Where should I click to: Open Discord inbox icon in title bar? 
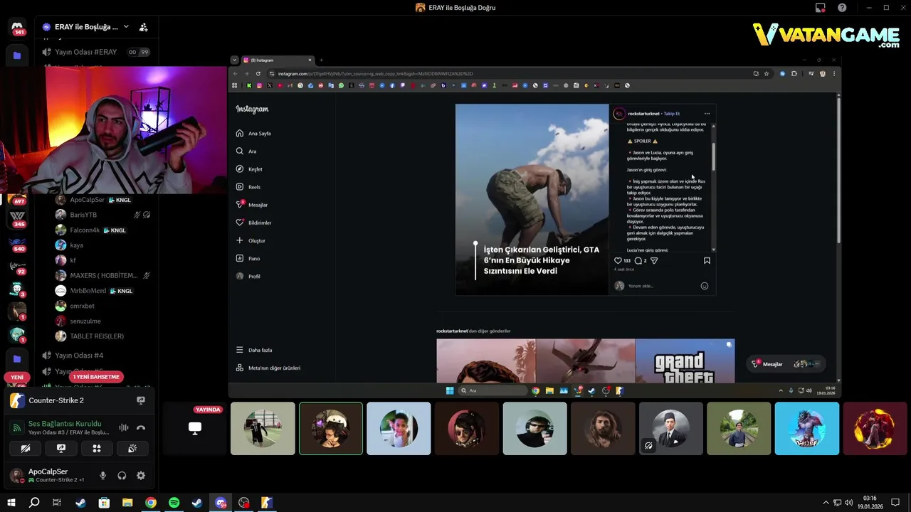point(820,8)
